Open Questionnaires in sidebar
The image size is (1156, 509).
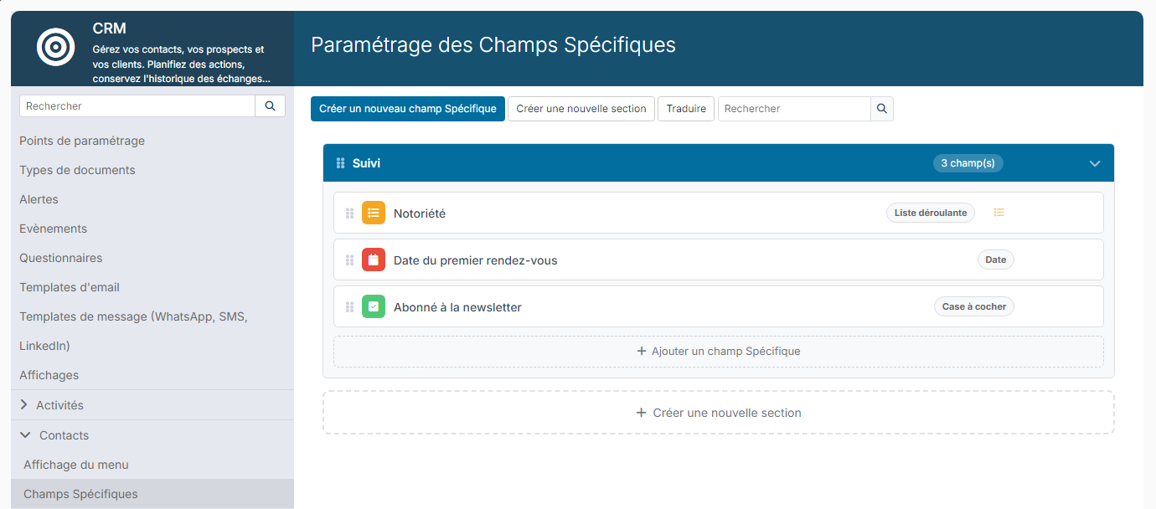[61, 258]
